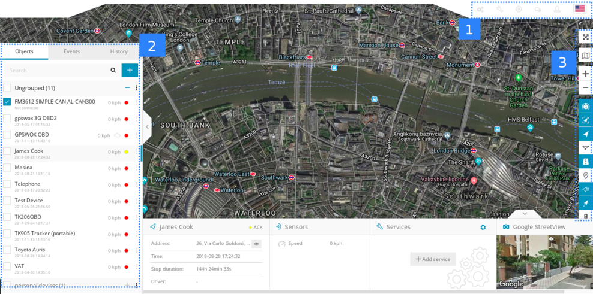Open the map layers selector
Viewport: 593px width, 294px height.
[585, 56]
